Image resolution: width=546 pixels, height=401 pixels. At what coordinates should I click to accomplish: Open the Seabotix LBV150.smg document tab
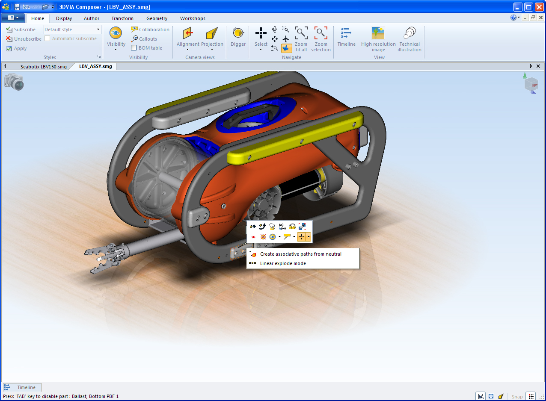pos(43,67)
